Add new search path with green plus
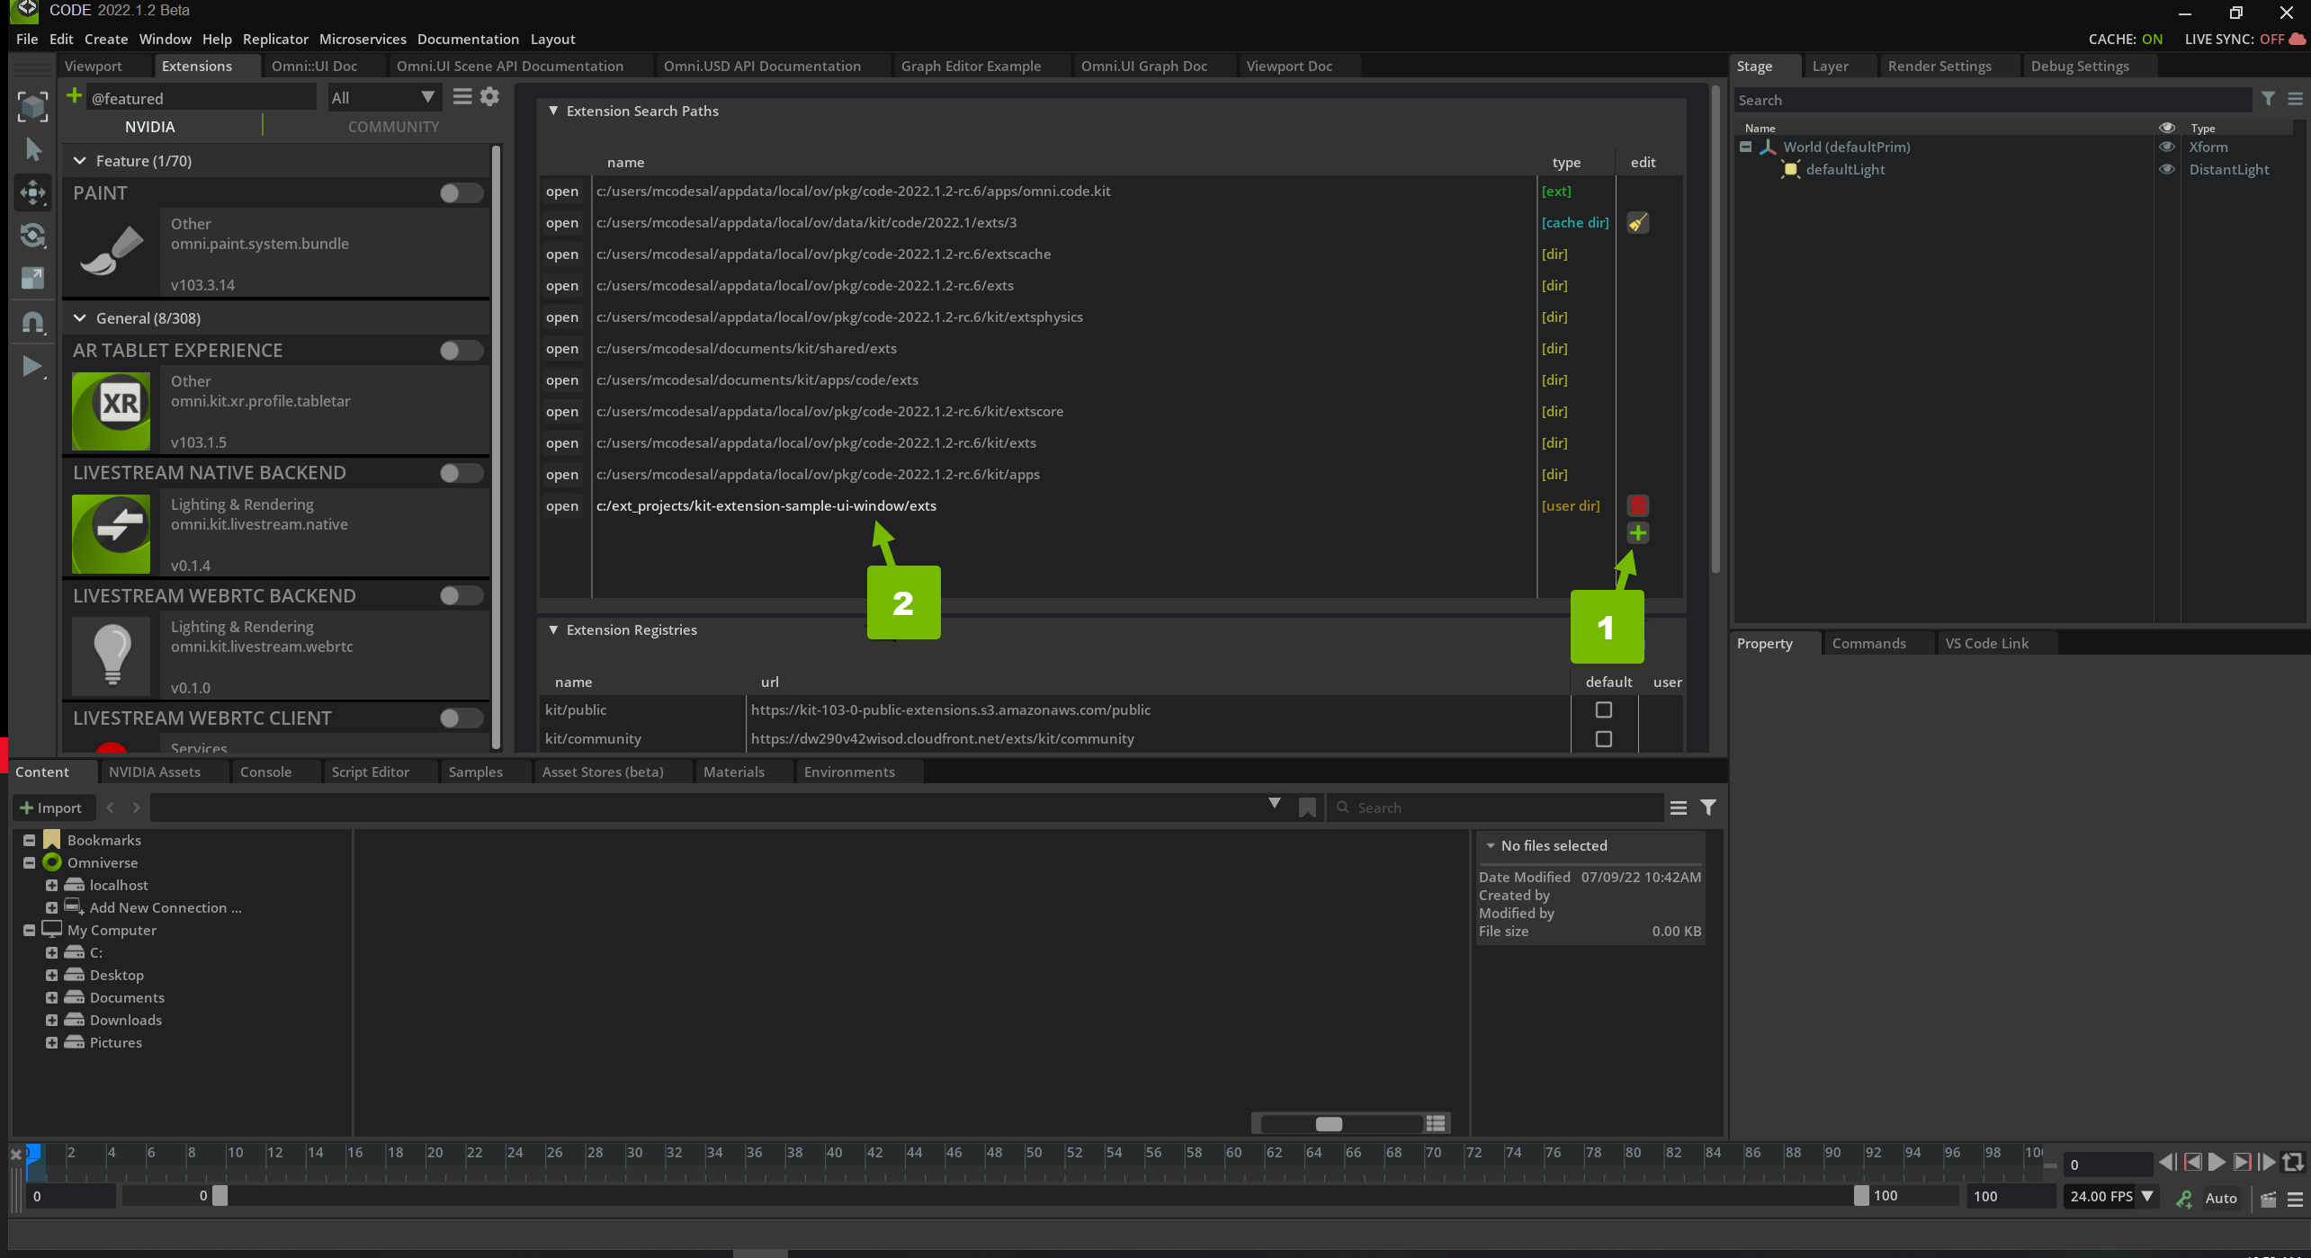The image size is (2311, 1258). [1637, 534]
